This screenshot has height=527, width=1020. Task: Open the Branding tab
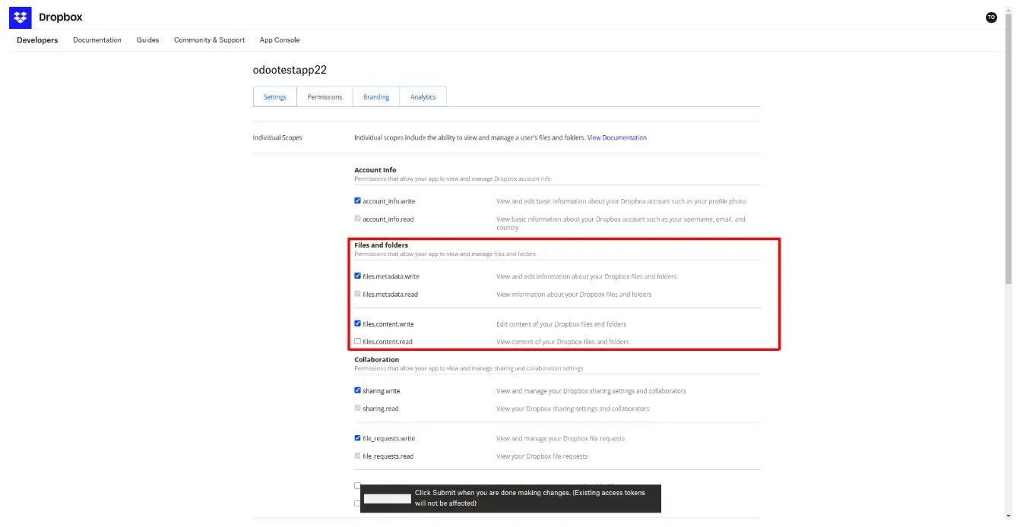pos(375,96)
